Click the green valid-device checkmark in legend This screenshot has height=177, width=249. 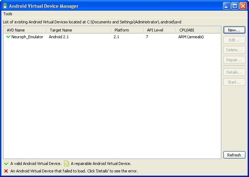tap(6, 164)
